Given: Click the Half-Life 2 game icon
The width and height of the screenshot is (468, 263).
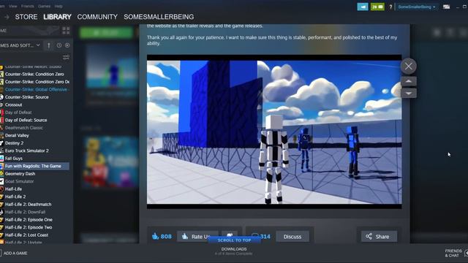Looking at the screenshot, I should click(1, 197).
